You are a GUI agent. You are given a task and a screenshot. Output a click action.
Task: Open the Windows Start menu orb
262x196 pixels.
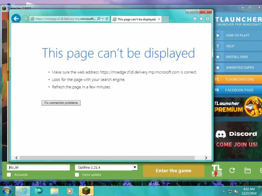(x=7, y=191)
